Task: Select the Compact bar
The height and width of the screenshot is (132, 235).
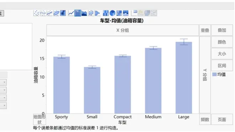Action: pos(122,85)
